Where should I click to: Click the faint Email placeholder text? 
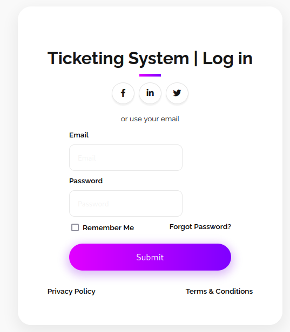point(87,158)
